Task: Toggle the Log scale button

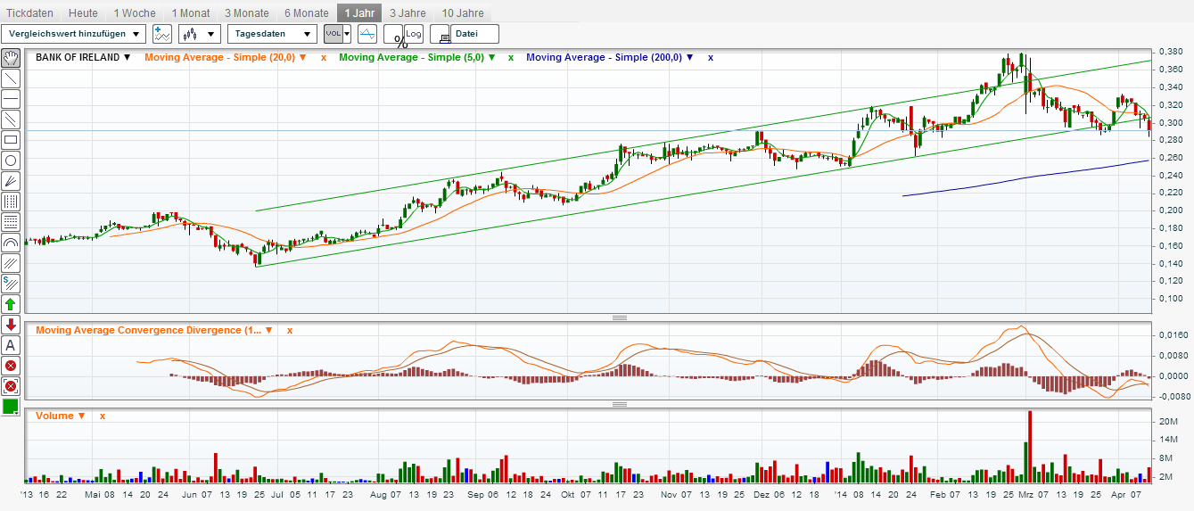Action: point(413,34)
